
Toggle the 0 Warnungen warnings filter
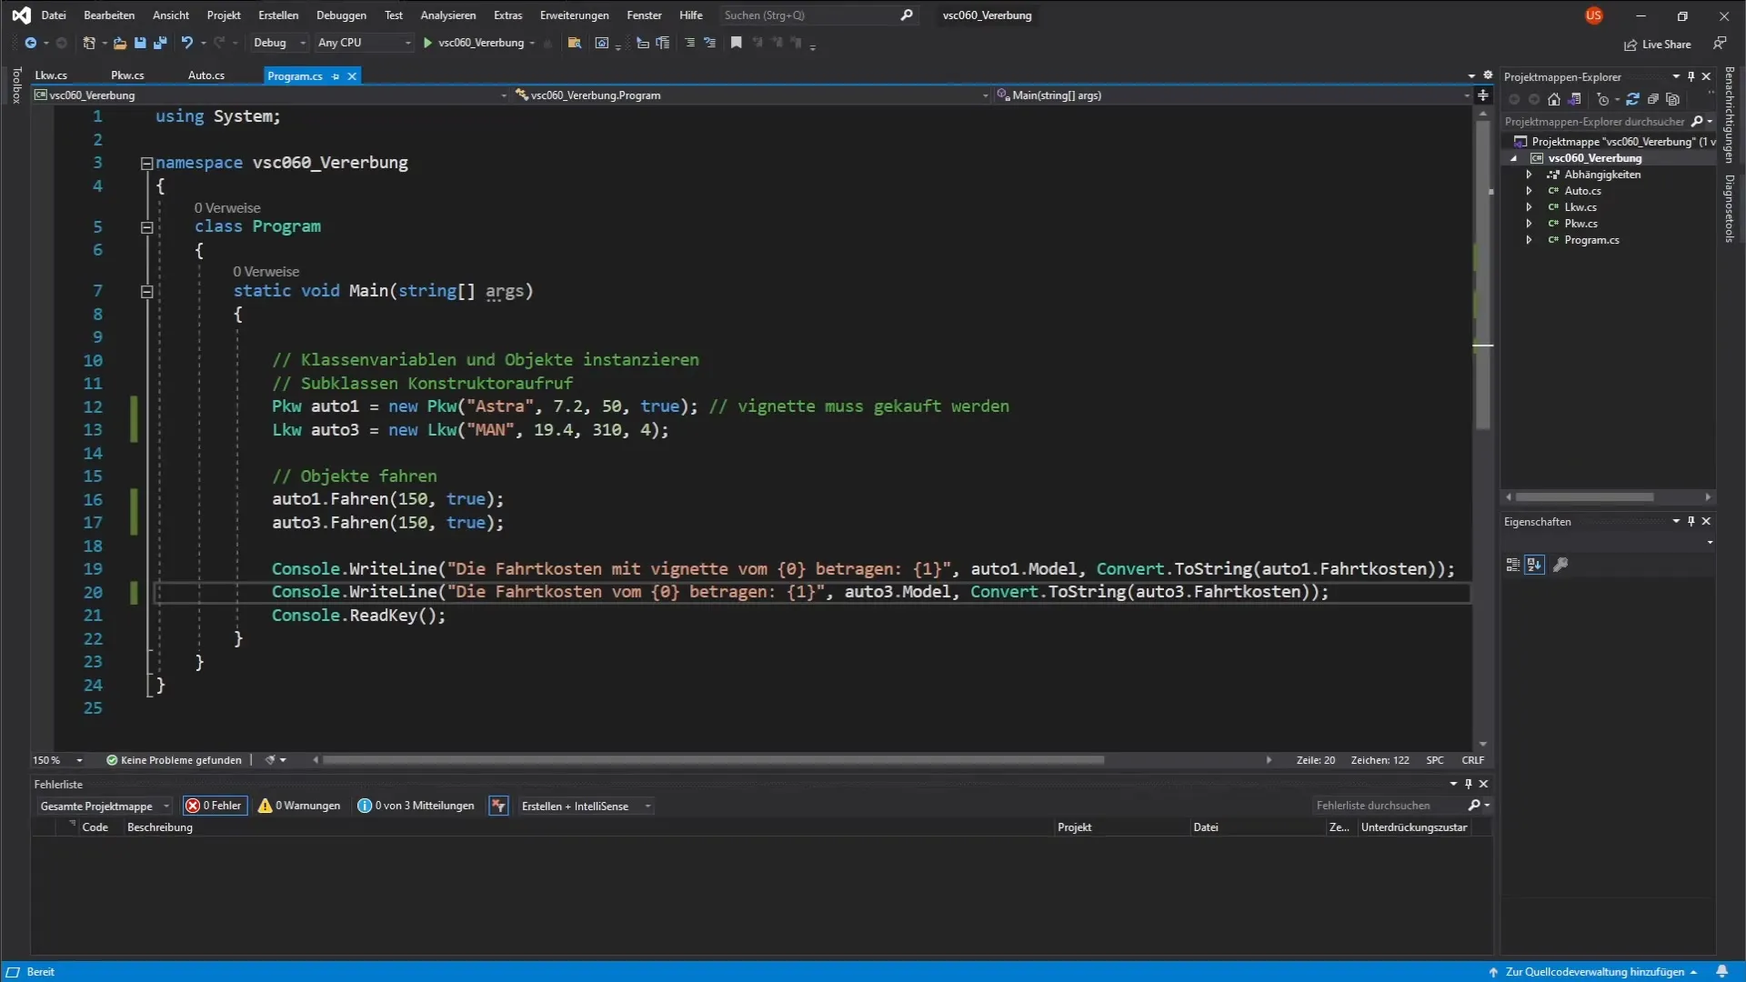(299, 806)
